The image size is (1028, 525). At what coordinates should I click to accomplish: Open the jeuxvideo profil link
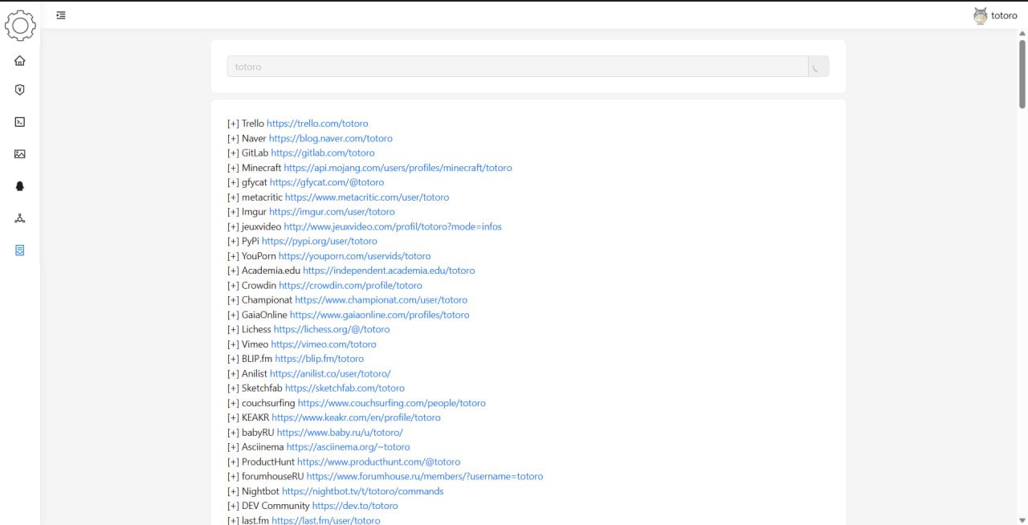[393, 226]
